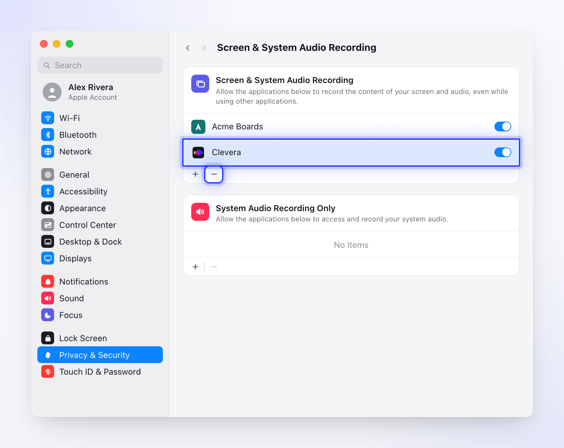This screenshot has height=448, width=564.
Task: Click the Control Center icon
Action: pos(48,225)
